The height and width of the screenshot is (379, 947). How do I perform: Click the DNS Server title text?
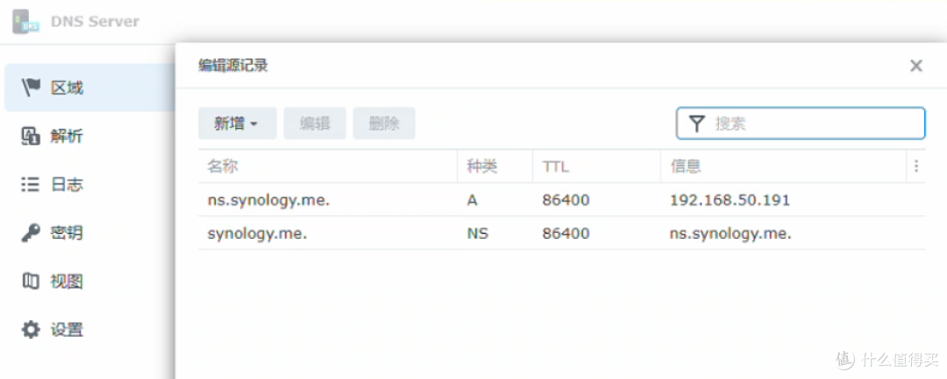95,22
